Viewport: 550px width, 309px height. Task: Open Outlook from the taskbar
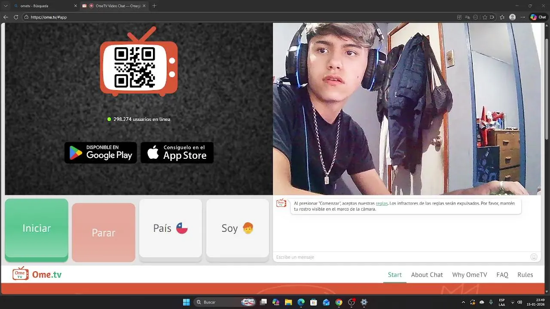326,302
